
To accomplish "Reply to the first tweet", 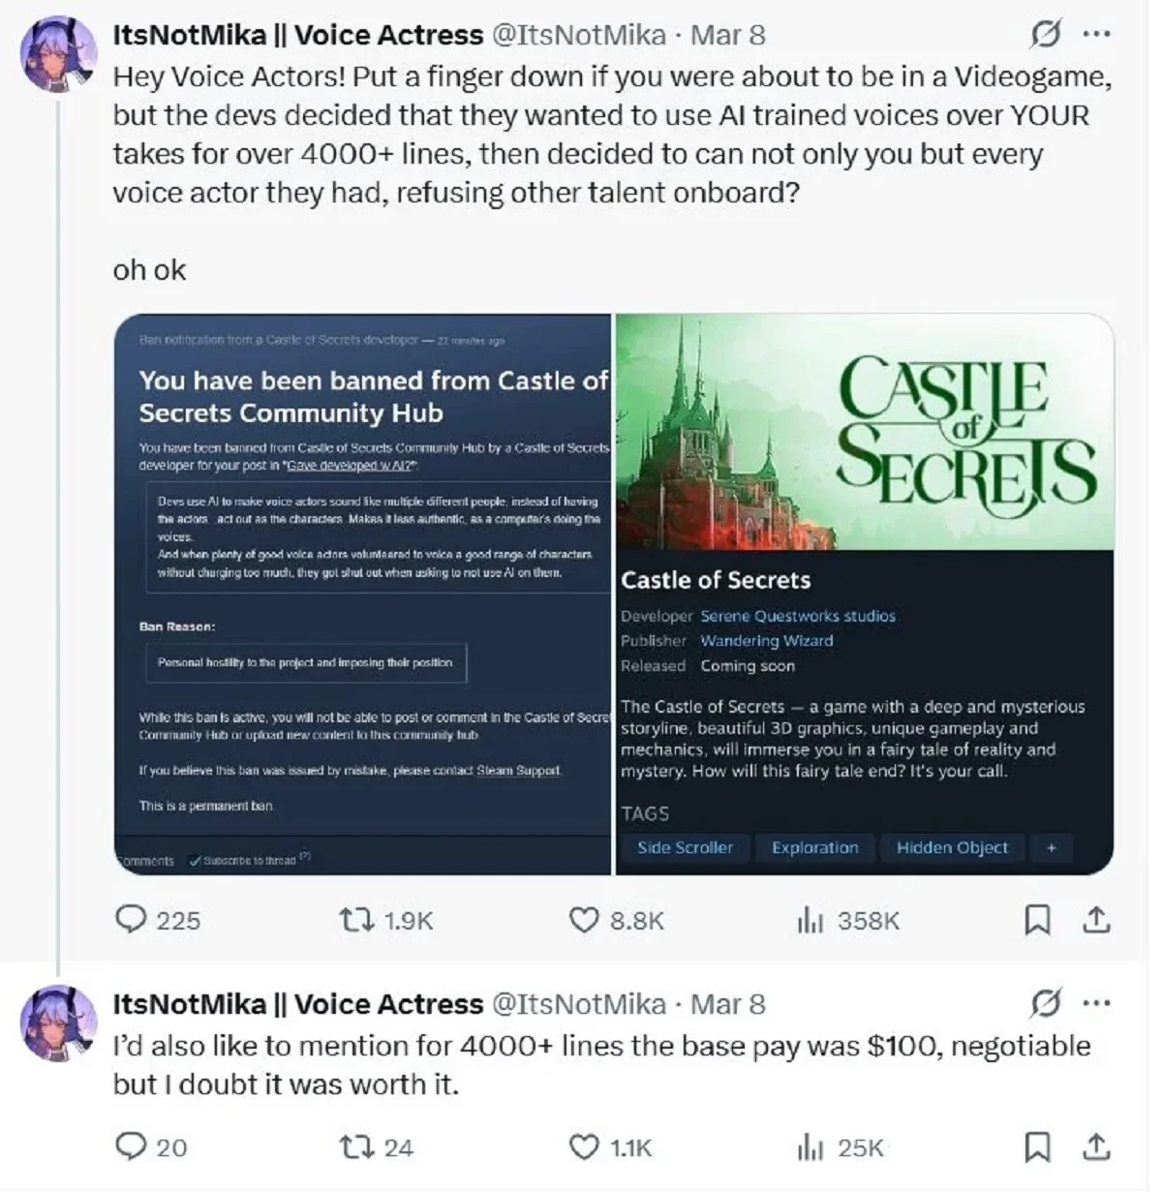I will coord(130,919).
